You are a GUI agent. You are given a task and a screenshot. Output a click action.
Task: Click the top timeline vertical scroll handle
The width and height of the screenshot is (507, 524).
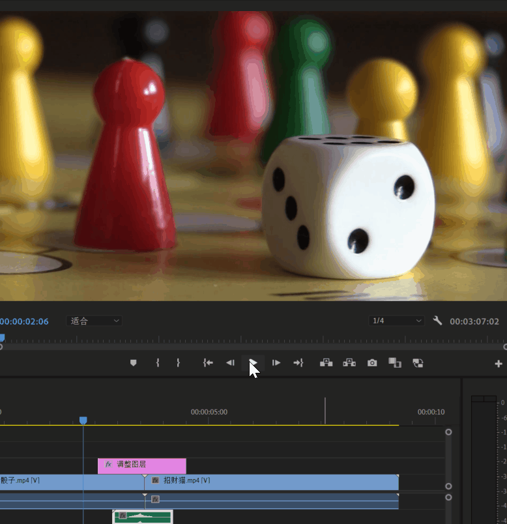[x=448, y=432]
